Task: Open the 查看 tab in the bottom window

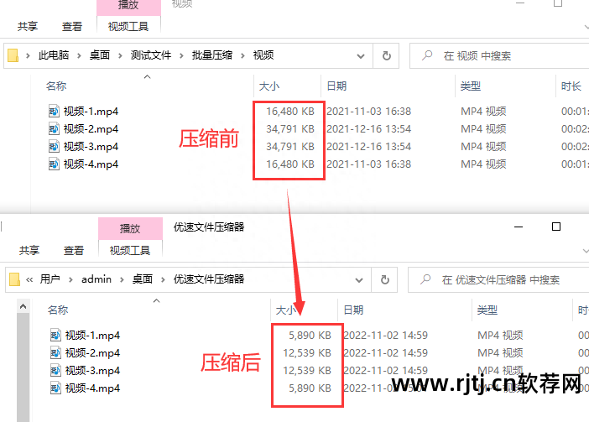Action: point(74,250)
